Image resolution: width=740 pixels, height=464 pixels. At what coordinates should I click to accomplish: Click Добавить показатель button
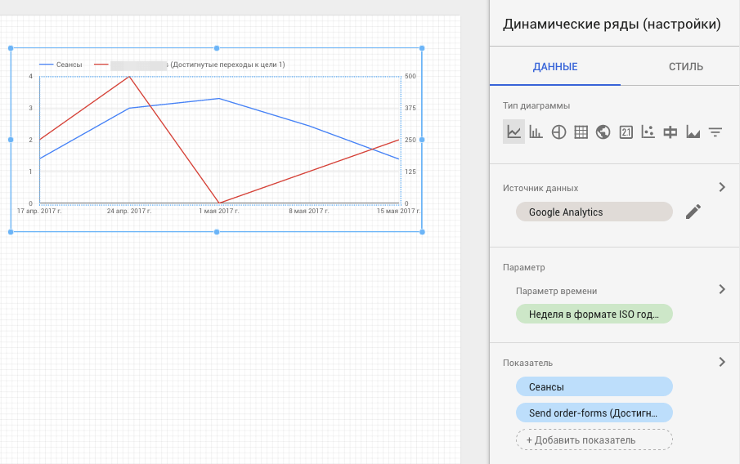point(594,439)
